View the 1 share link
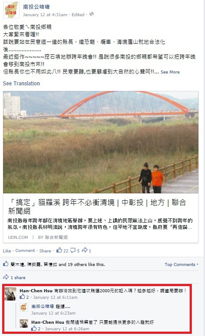Viewport: 205px width, 336px height. (x=18, y=277)
